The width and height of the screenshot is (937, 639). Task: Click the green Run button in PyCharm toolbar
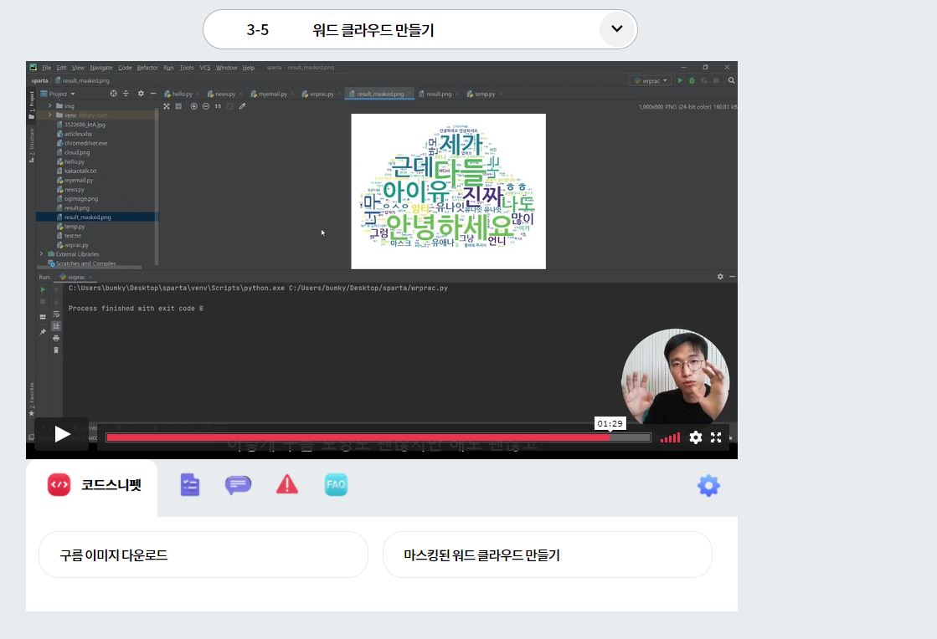680,80
